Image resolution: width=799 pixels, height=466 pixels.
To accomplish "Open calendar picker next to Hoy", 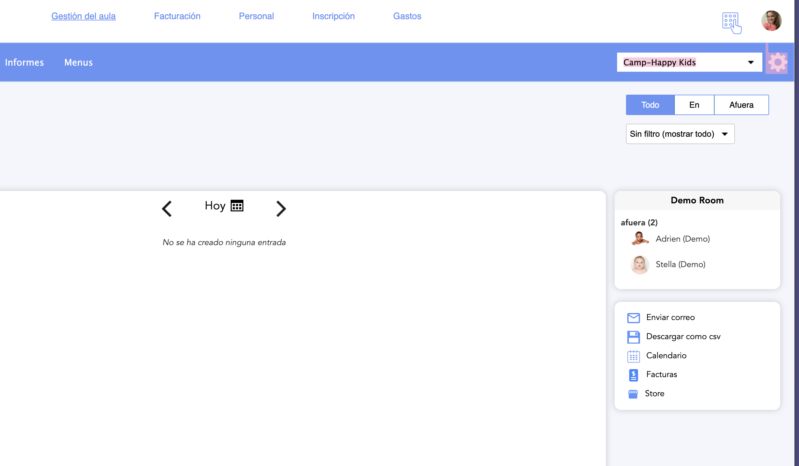I will click(x=237, y=206).
